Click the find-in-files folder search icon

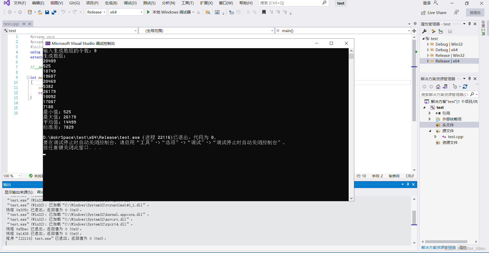pyautogui.click(x=208, y=12)
